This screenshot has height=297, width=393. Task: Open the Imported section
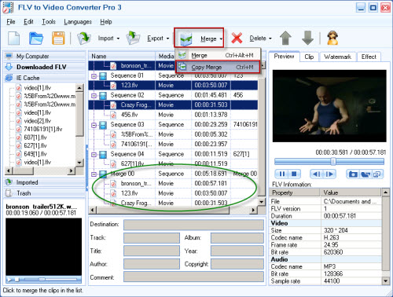[45, 182]
